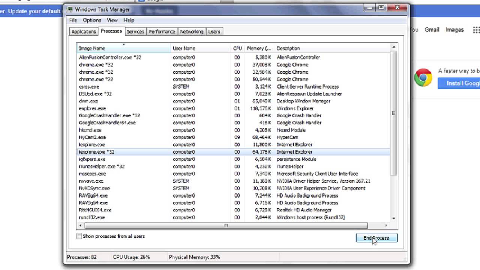Screen dimensions: 480x270
Task: Open the Help menu
Action: (x=129, y=20)
